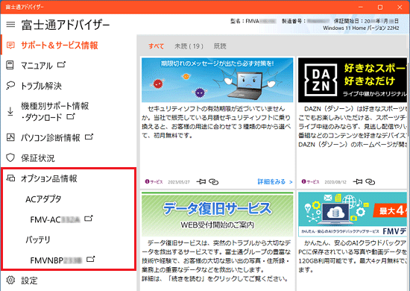410x291 pixels.
Task: Click external link icon beside FMV-AC
Action: [x=89, y=218]
